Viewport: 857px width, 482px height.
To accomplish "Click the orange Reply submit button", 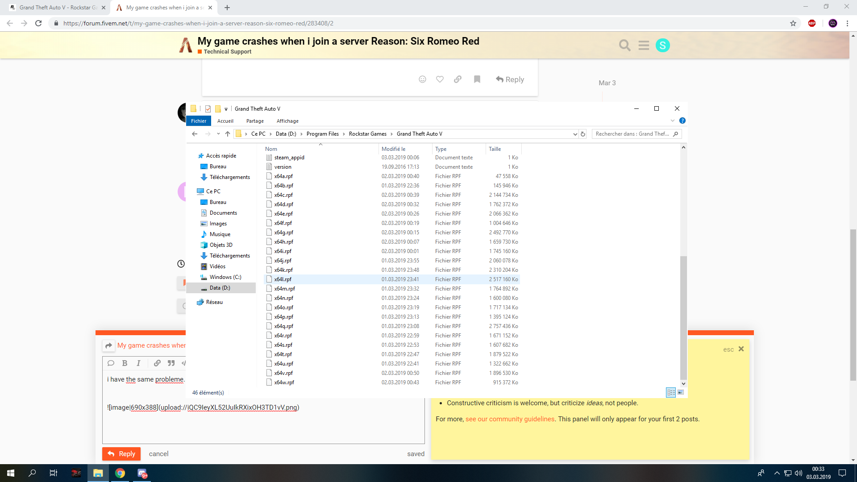I will click(121, 453).
